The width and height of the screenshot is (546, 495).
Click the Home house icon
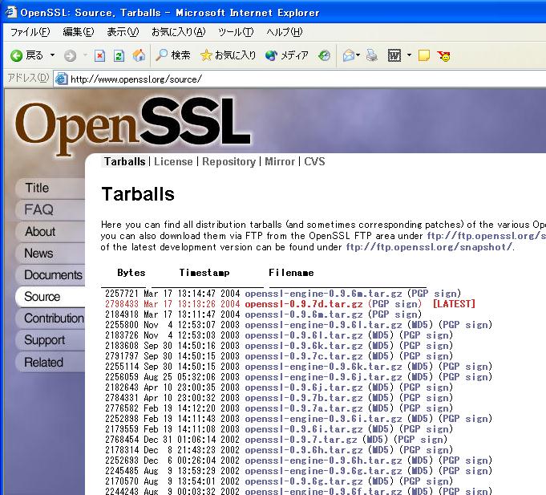[x=139, y=55]
